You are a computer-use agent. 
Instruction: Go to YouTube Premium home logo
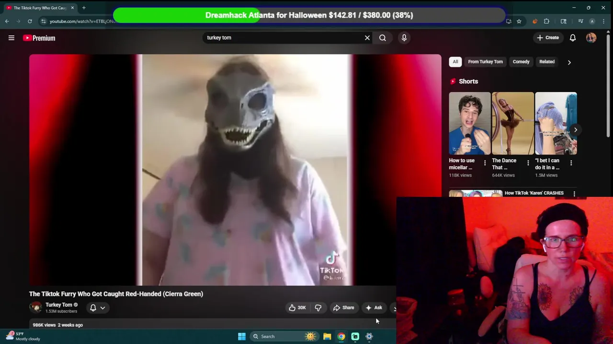click(39, 38)
